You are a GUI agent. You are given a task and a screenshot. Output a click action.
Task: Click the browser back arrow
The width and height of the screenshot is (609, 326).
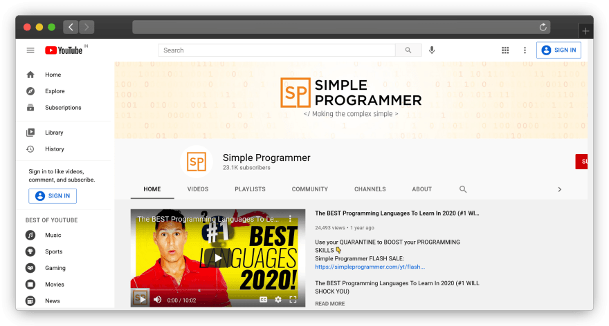71,27
